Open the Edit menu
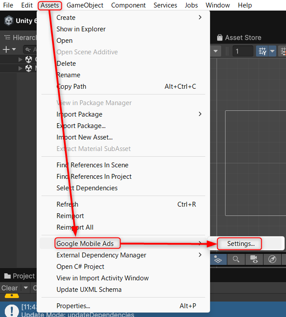286x317 pixels. [27, 5]
